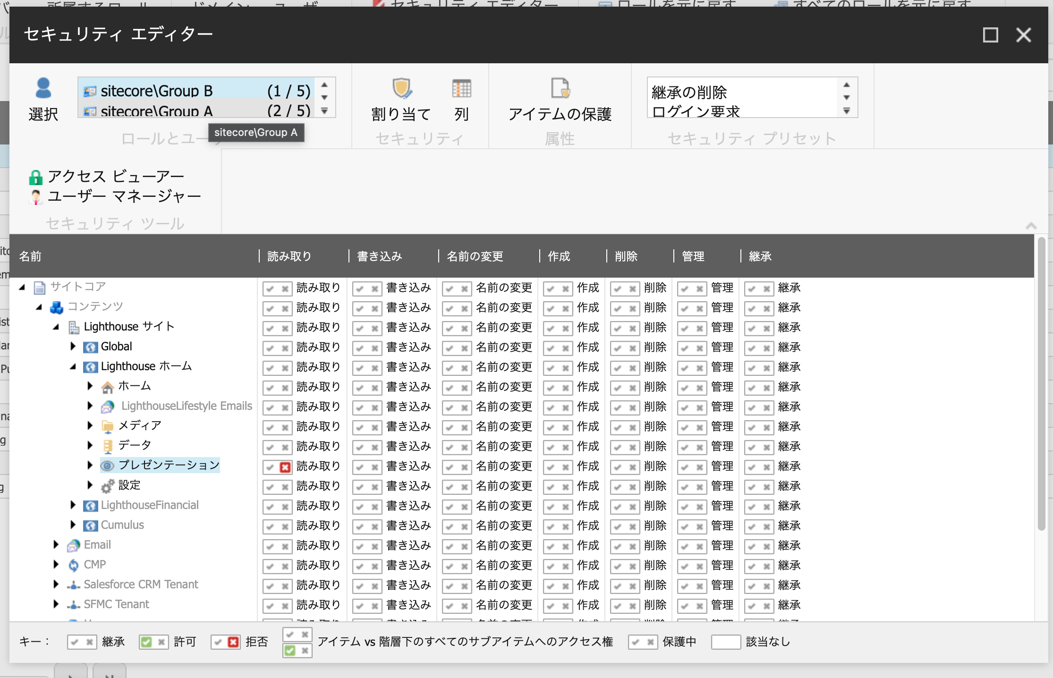This screenshot has height=678, width=1053.
Task: Collapse the サイトコア tree node
Action: click(22, 287)
